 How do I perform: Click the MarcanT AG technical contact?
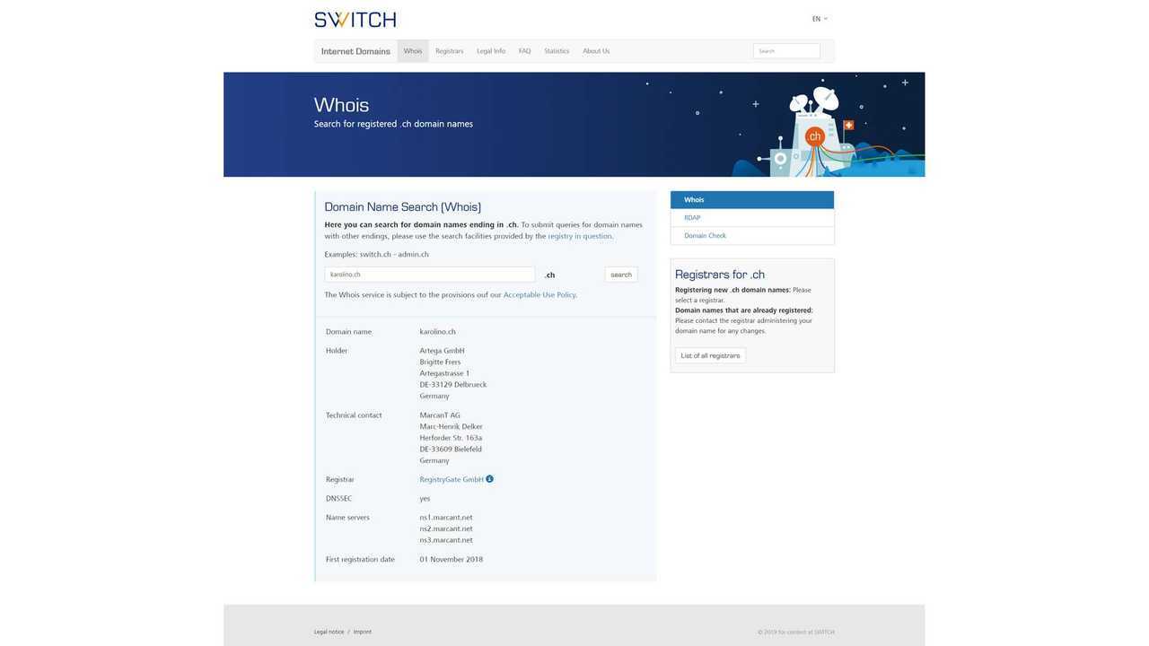pos(440,415)
